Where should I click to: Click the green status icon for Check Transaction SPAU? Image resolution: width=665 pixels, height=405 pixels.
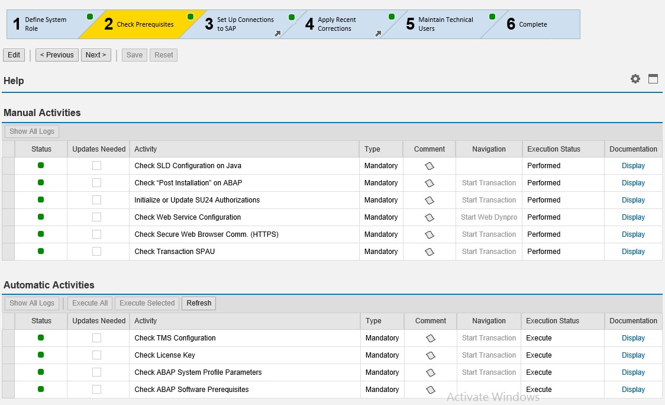coord(41,251)
